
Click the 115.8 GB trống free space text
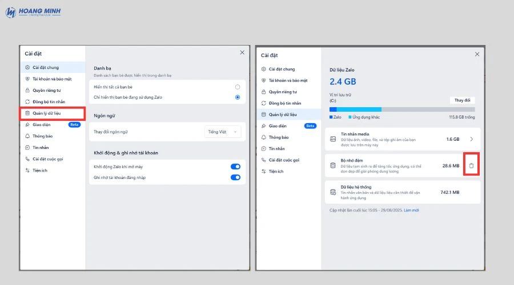(462, 117)
